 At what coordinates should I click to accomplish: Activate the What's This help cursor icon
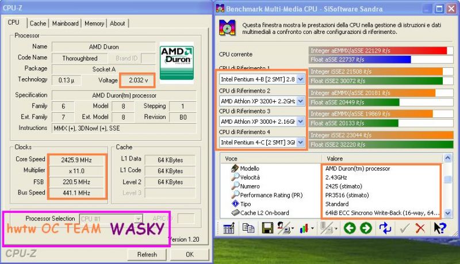440,228
